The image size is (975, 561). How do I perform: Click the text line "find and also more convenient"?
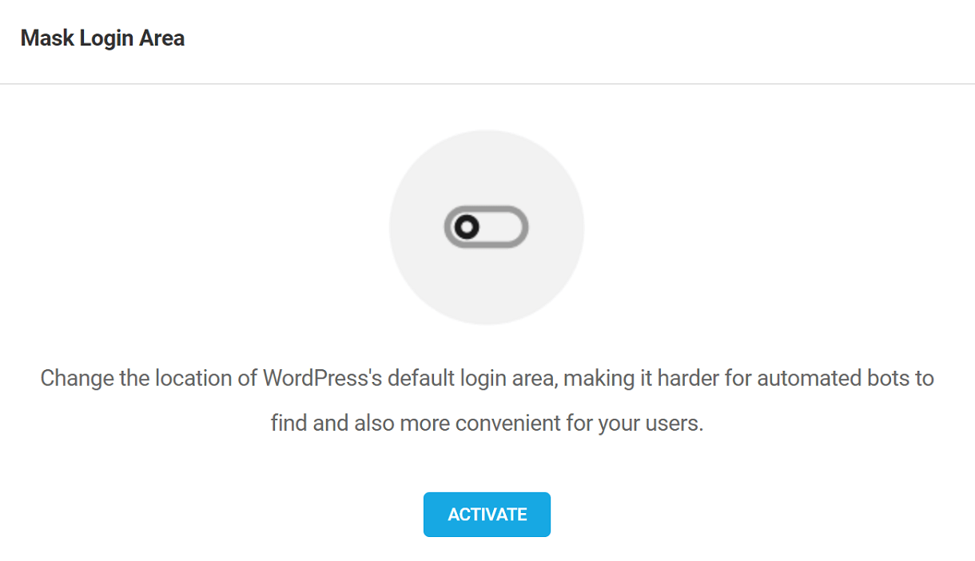click(487, 423)
